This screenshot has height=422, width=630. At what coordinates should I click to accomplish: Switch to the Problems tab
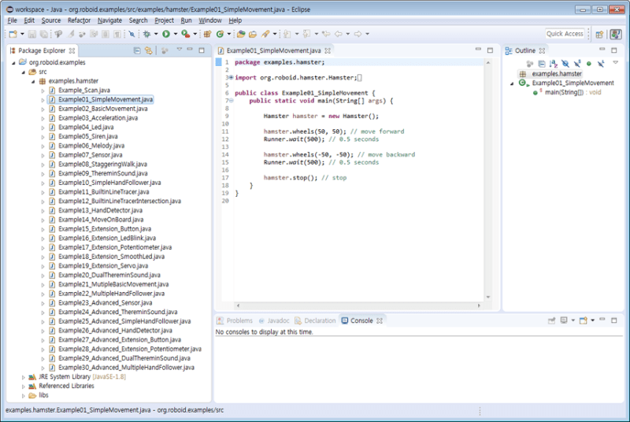point(235,320)
